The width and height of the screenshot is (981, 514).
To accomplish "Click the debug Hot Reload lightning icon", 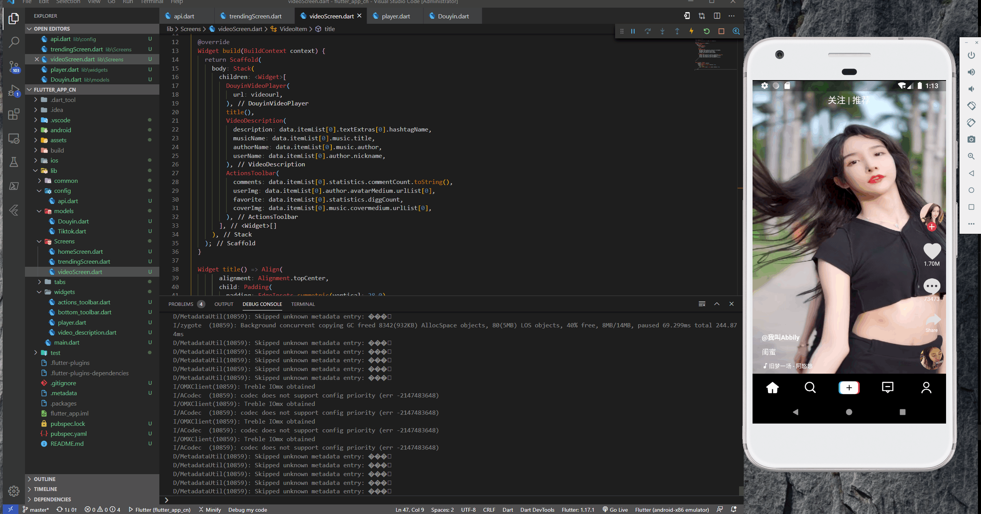I will tap(691, 31).
